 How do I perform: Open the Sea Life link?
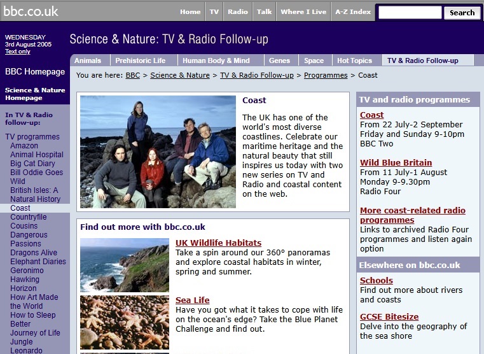pyautogui.click(x=192, y=301)
